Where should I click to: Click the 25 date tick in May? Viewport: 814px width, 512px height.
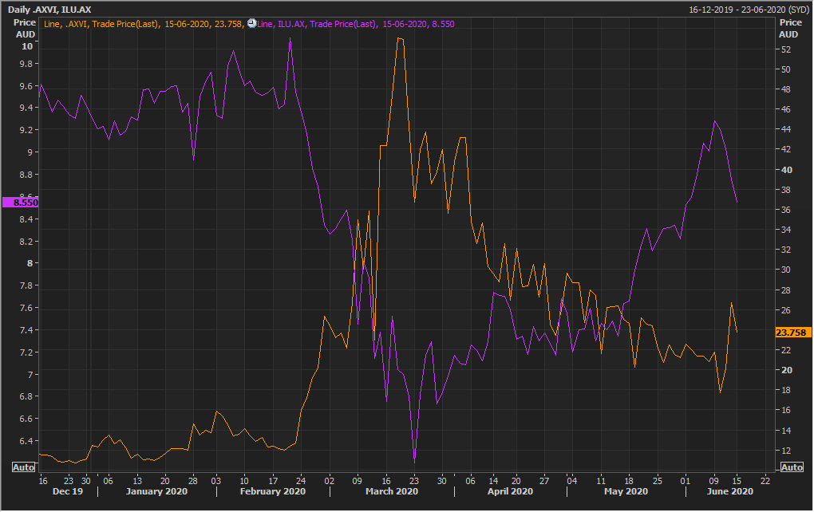click(x=658, y=481)
